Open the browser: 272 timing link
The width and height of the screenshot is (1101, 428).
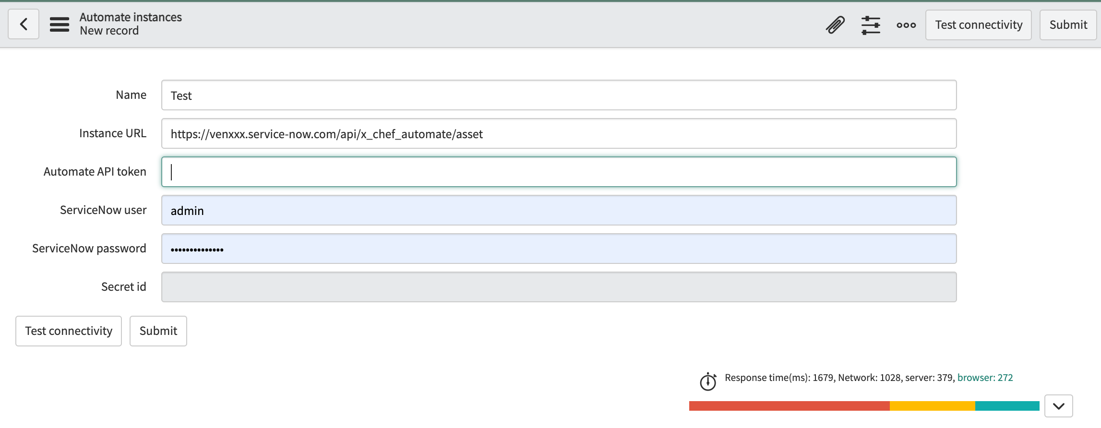click(x=985, y=378)
